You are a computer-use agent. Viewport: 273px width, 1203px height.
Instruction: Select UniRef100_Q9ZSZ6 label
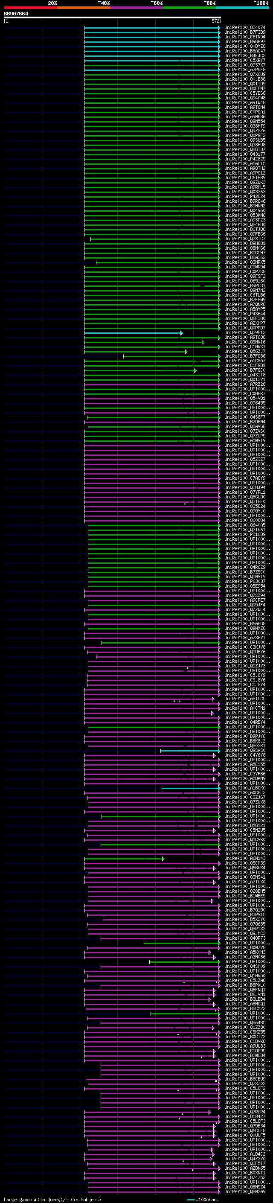coord(244,131)
